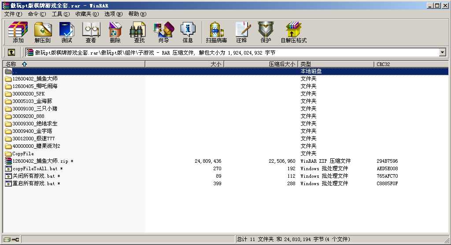Open the Commands (命令) menu
The image size is (451, 245).
(37, 14)
